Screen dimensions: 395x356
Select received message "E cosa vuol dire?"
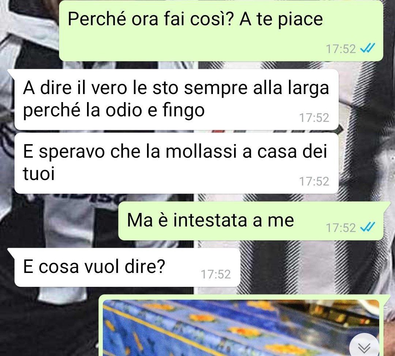[127, 267]
